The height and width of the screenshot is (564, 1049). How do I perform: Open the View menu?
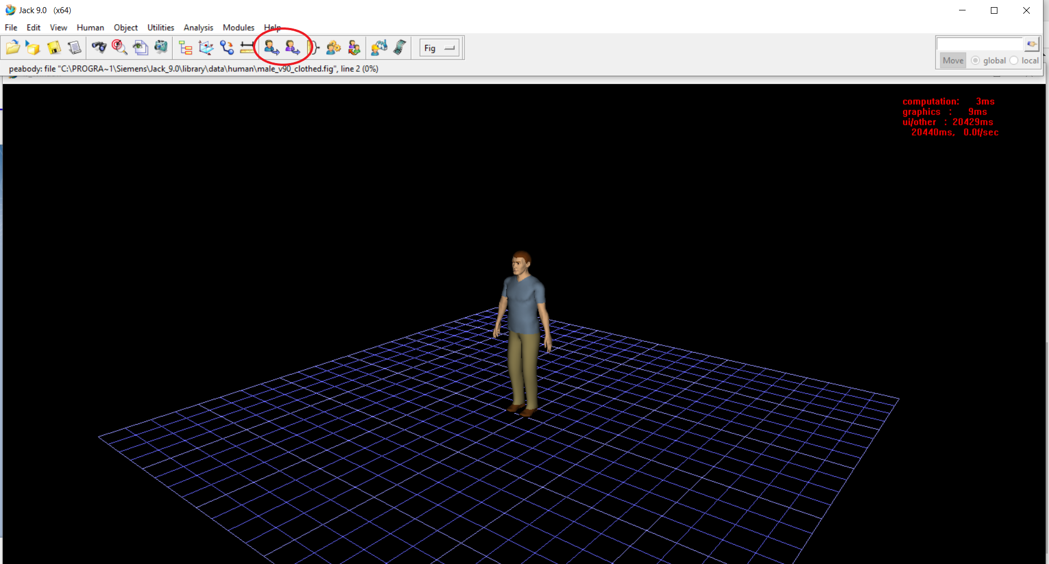click(58, 27)
